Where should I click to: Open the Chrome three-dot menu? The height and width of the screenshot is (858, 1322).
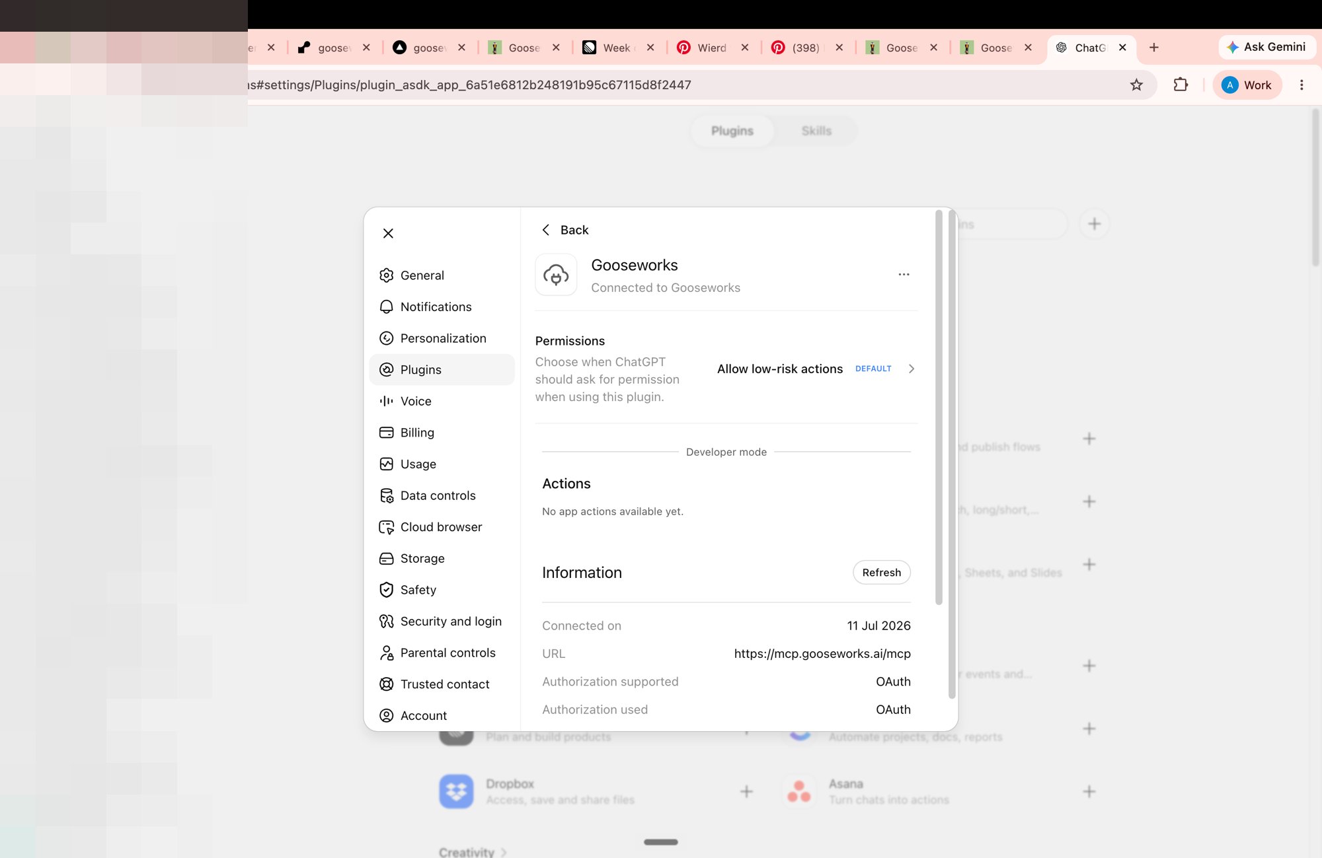click(1302, 85)
